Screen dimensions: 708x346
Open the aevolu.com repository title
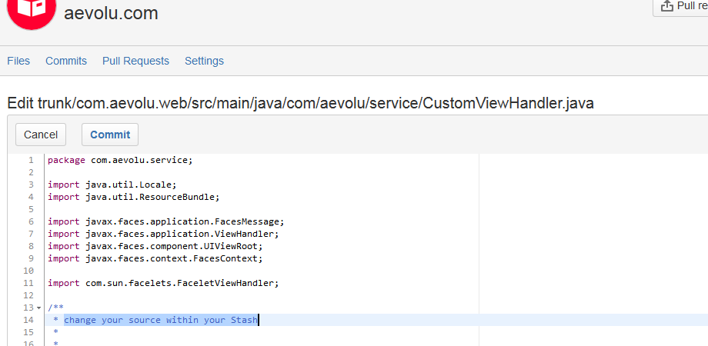(111, 13)
